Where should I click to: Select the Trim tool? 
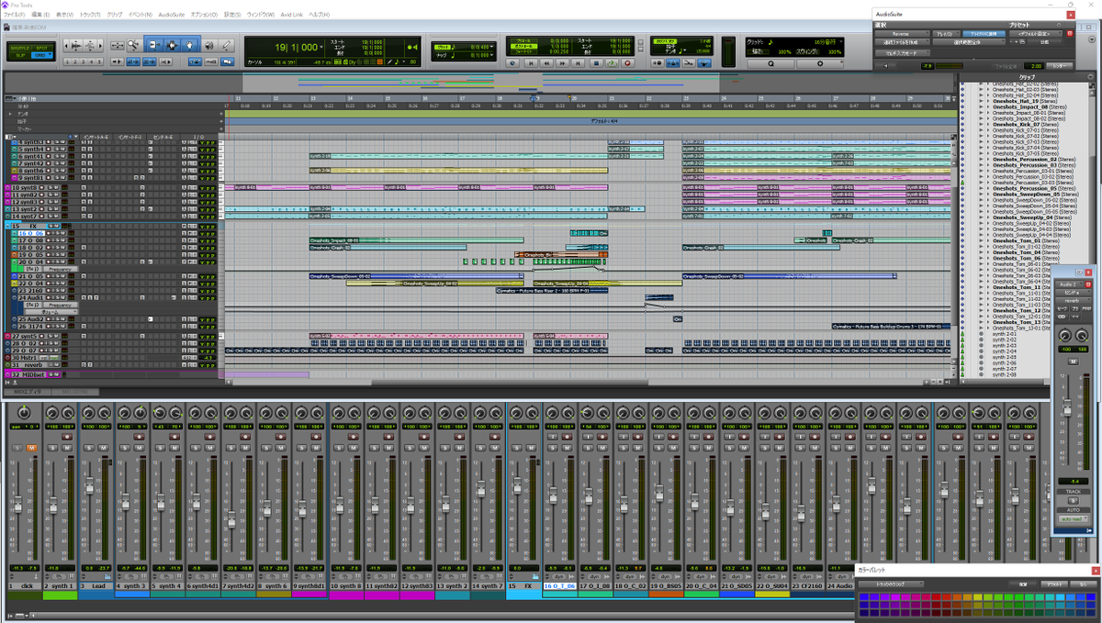pos(155,45)
